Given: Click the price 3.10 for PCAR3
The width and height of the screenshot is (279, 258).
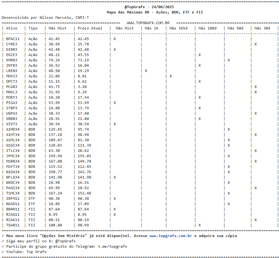Looking at the screenshot, I should tap(82, 87).
